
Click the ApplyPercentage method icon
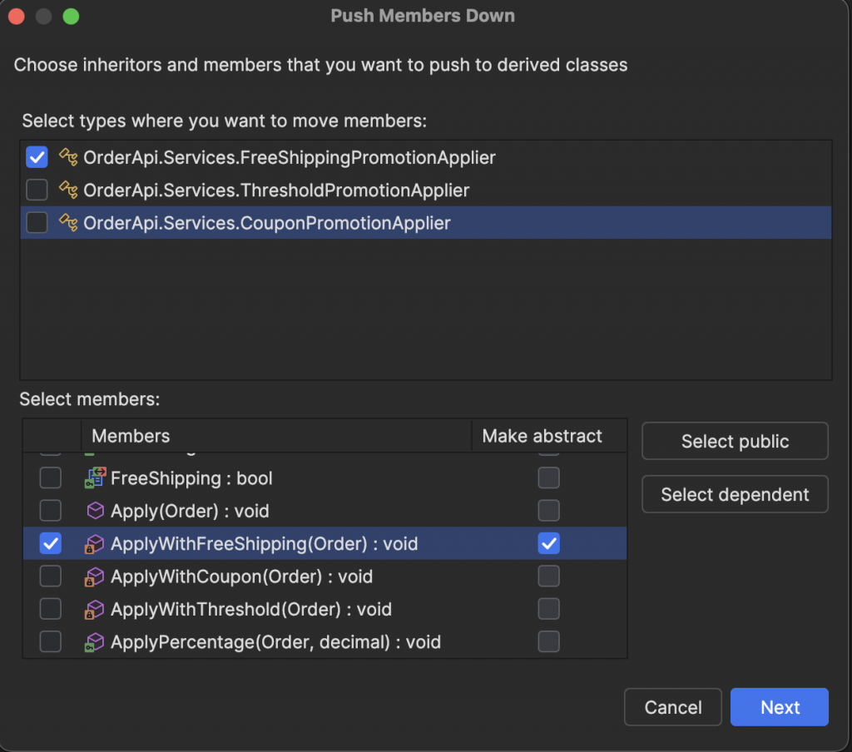point(95,642)
